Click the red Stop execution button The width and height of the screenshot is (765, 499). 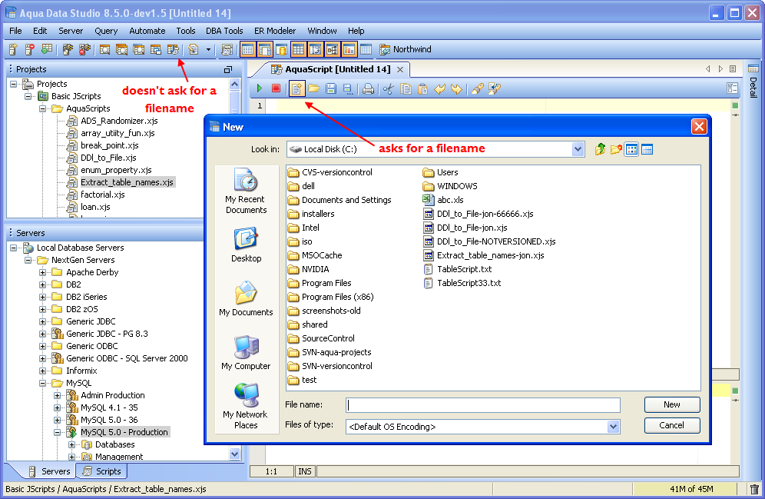point(277,88)
